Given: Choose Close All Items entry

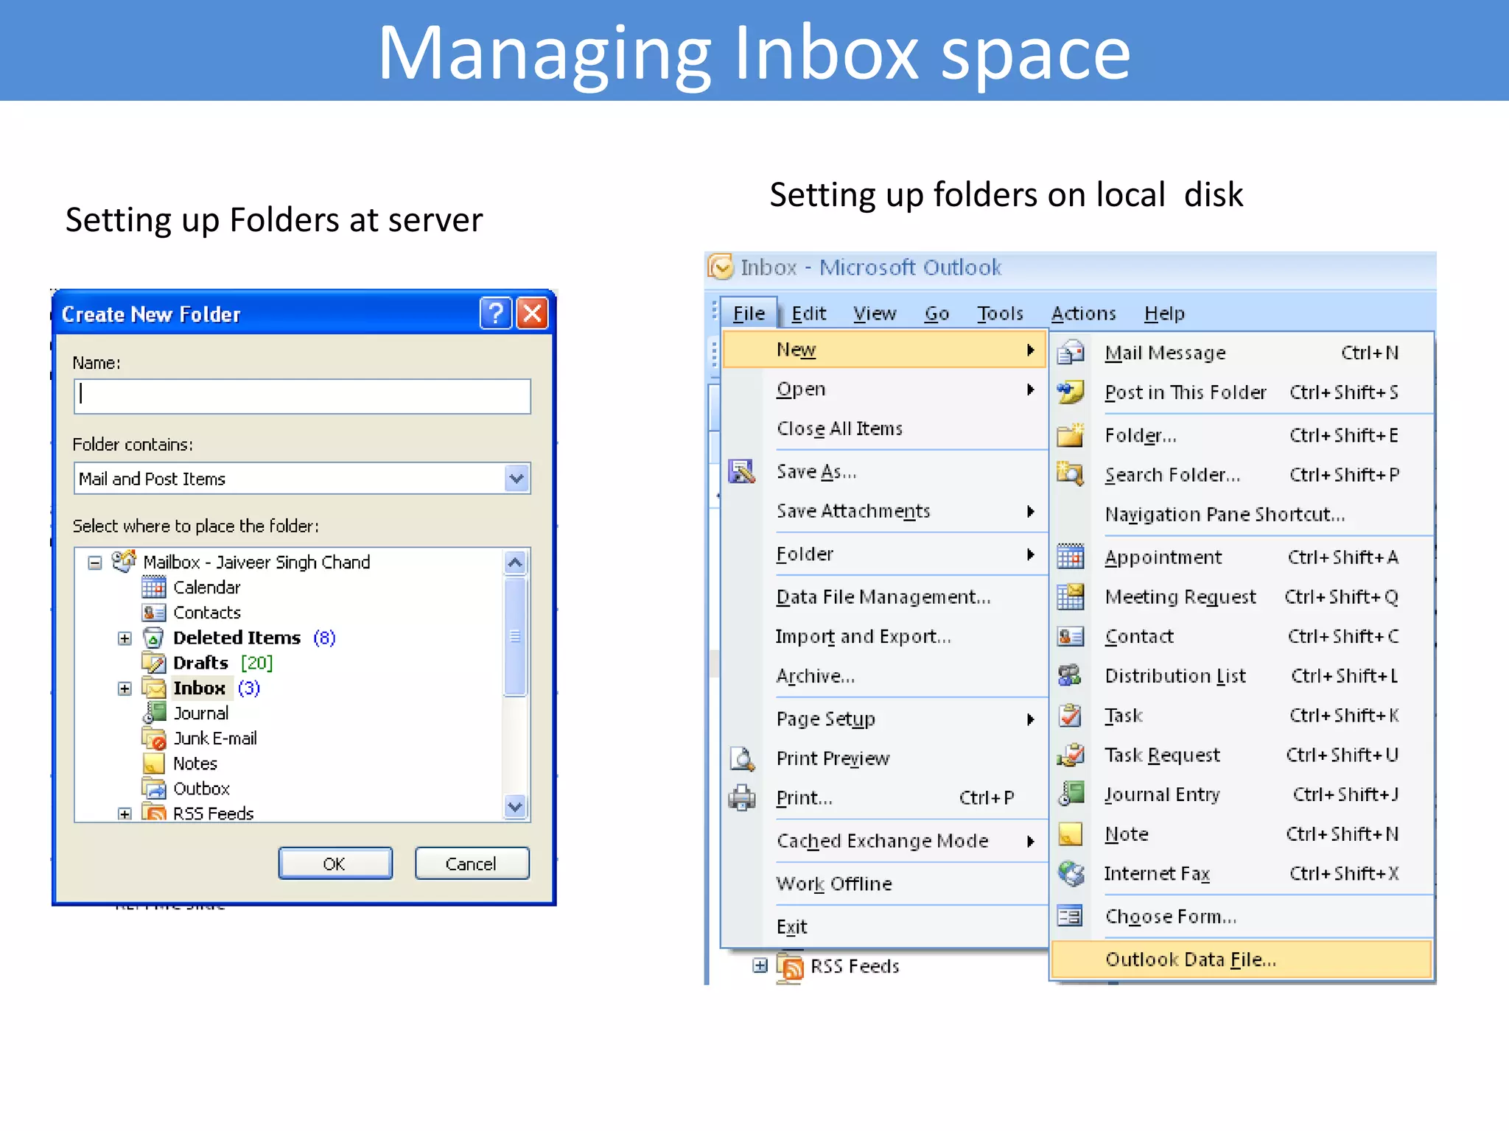Looking at the screenshot, I should [x=885, y=429].
